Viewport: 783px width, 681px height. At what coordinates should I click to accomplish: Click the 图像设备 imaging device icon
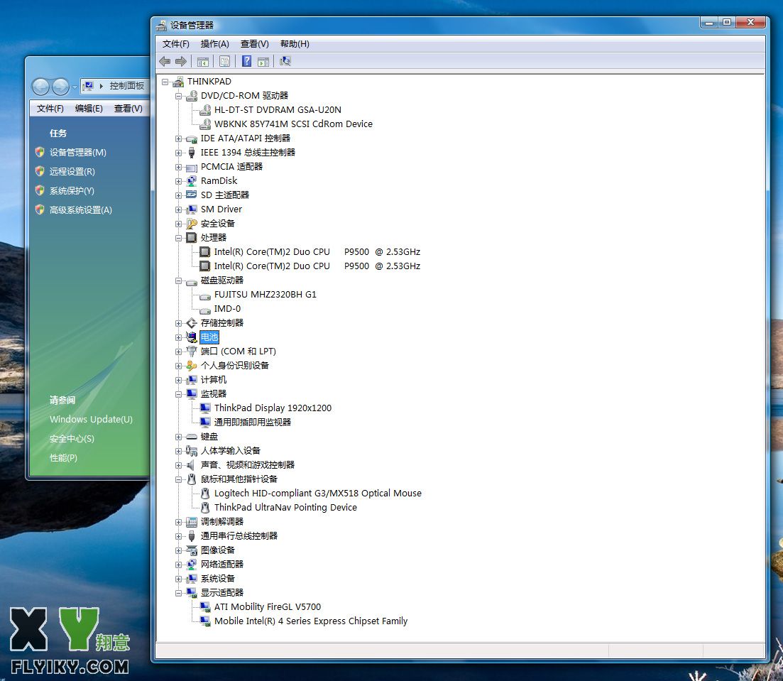tap(191, 550)
